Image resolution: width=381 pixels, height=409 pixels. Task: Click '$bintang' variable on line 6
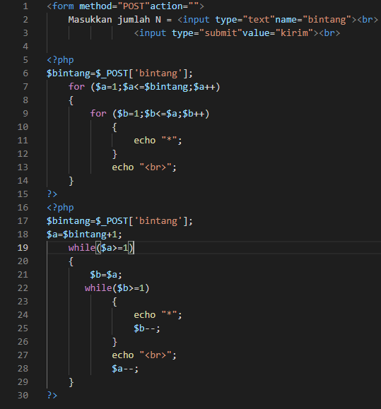[69, 73]
